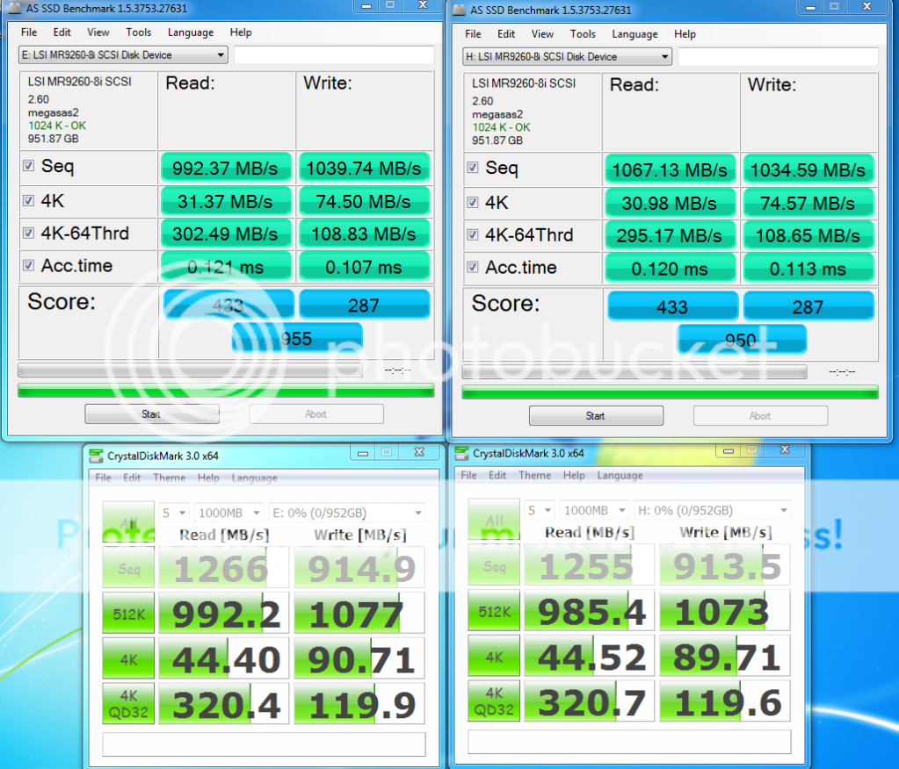Open Help menu in CrystalDiskMark H: window
This screenshot has width=899, height=769.
point(574,475)
